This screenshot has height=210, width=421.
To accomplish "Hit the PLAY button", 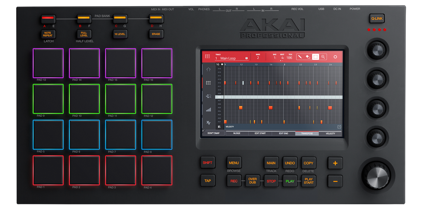I will (290, 181).
